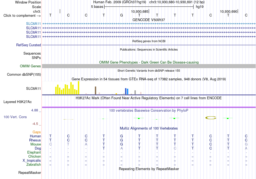Click the 'Dog' species label
The width and height of the screenshot is (256, 179).
coord(38,148)
